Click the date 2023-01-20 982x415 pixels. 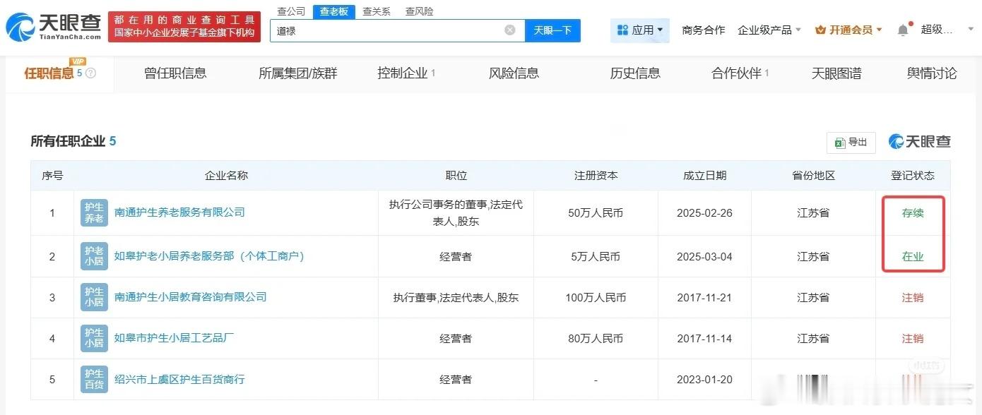pos(704,379)
